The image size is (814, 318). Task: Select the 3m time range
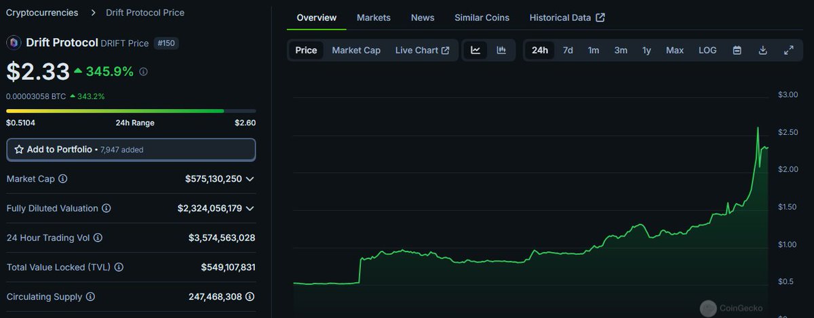coord(621,50)
